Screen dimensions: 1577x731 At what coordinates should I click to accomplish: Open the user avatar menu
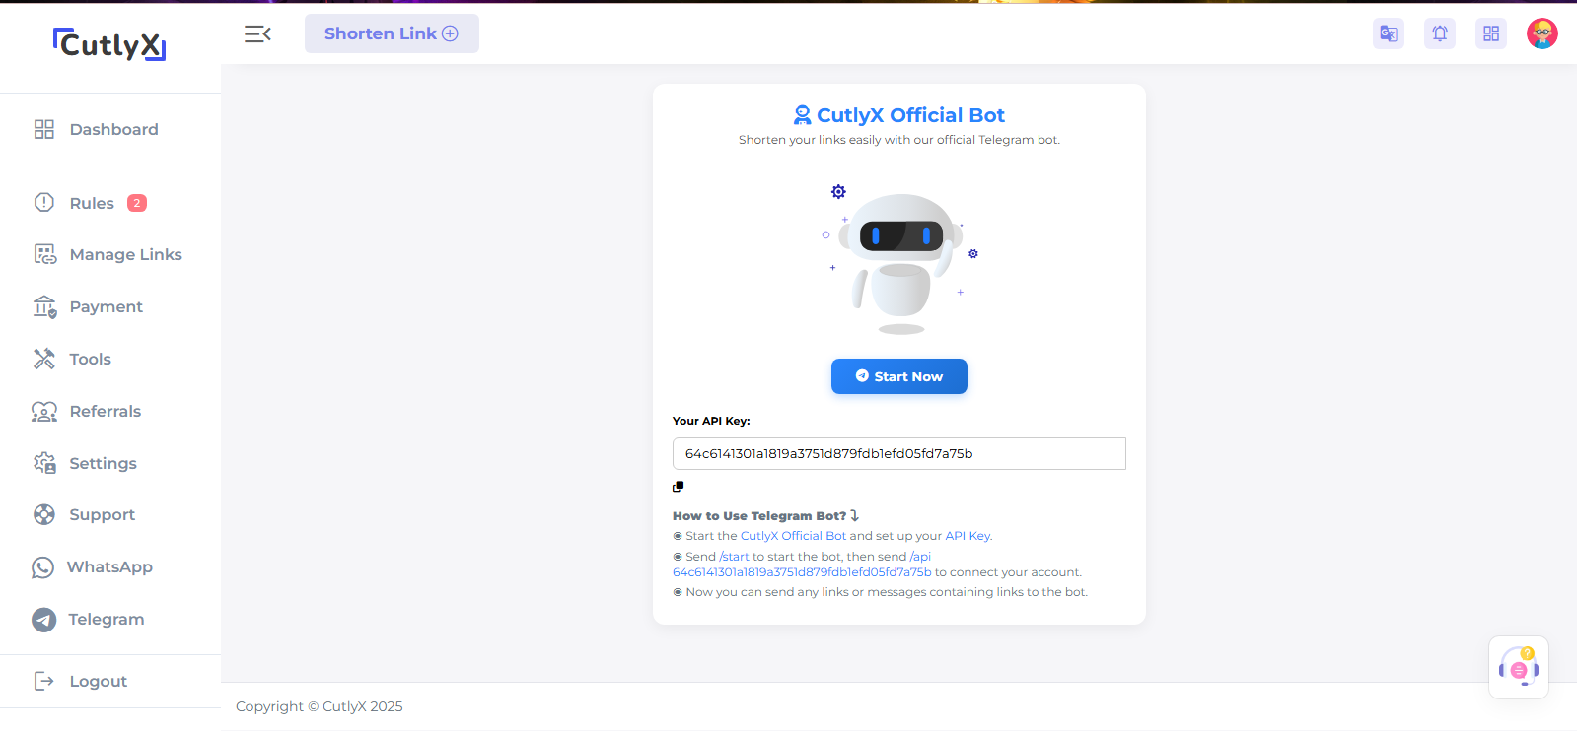(1542, 33)
